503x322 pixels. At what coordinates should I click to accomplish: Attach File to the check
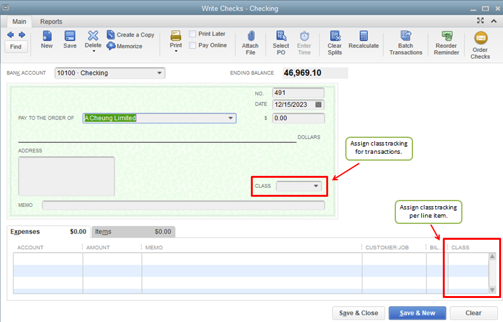click(250, 43)
